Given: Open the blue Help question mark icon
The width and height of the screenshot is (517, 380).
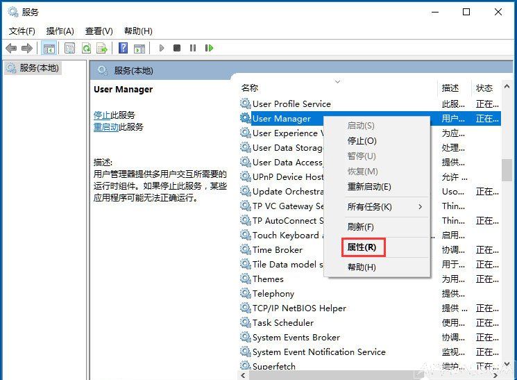Looking at the screenshot, I should pos(123,48).
